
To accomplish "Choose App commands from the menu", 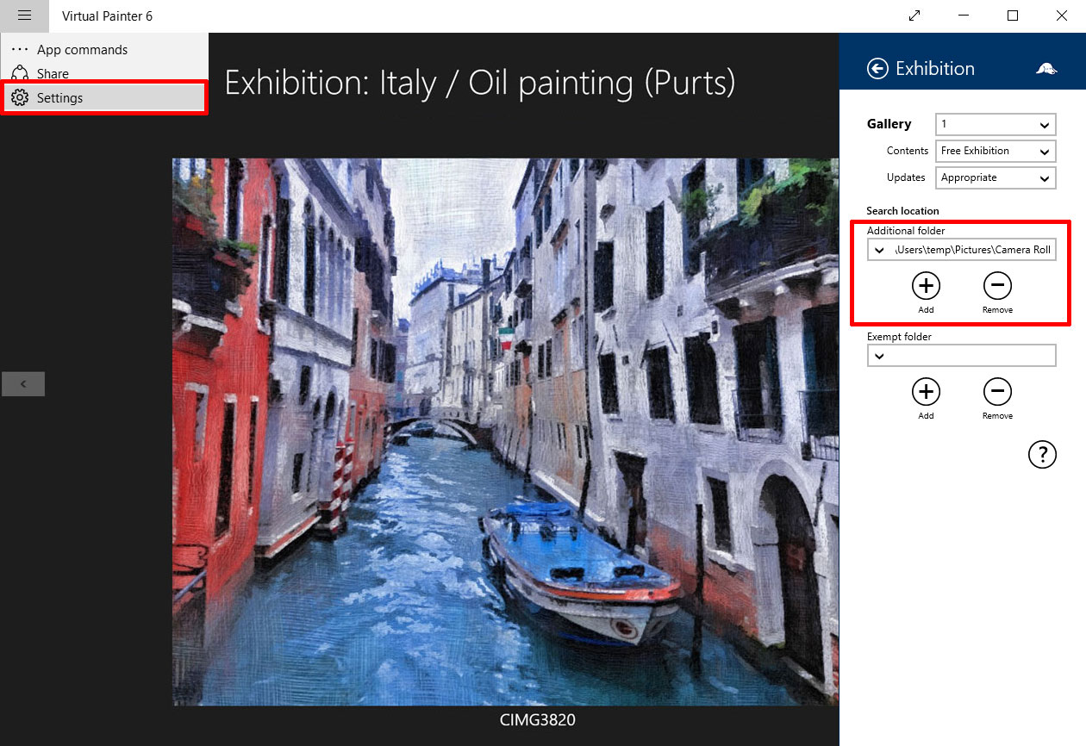I will [104, 50].
